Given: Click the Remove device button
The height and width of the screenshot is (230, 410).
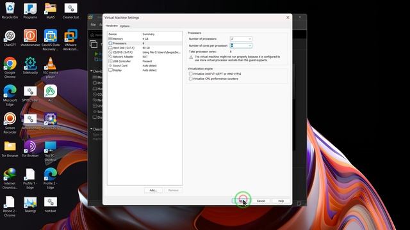Looking at the screenshot, I should [x=173, y=190].
